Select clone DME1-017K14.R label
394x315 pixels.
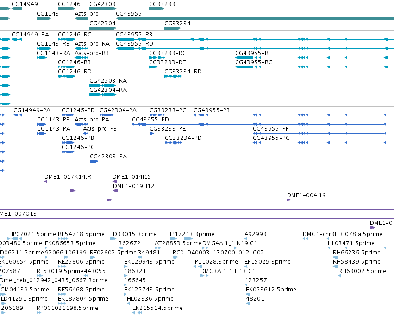[68, 177]
